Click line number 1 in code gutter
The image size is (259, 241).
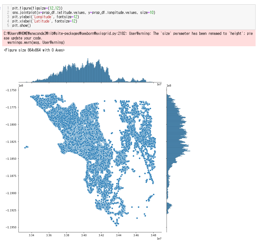[x=8, y=8]
